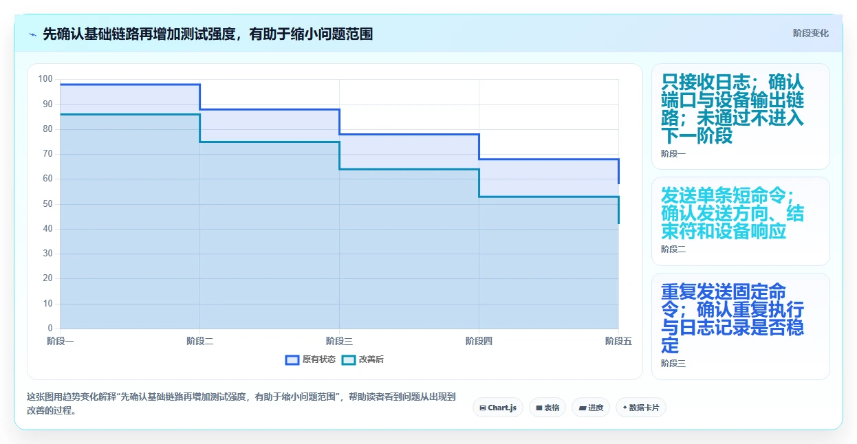Click the 阶段四 x-axis label
Viewport: 857px width, 444px height.
479,340
